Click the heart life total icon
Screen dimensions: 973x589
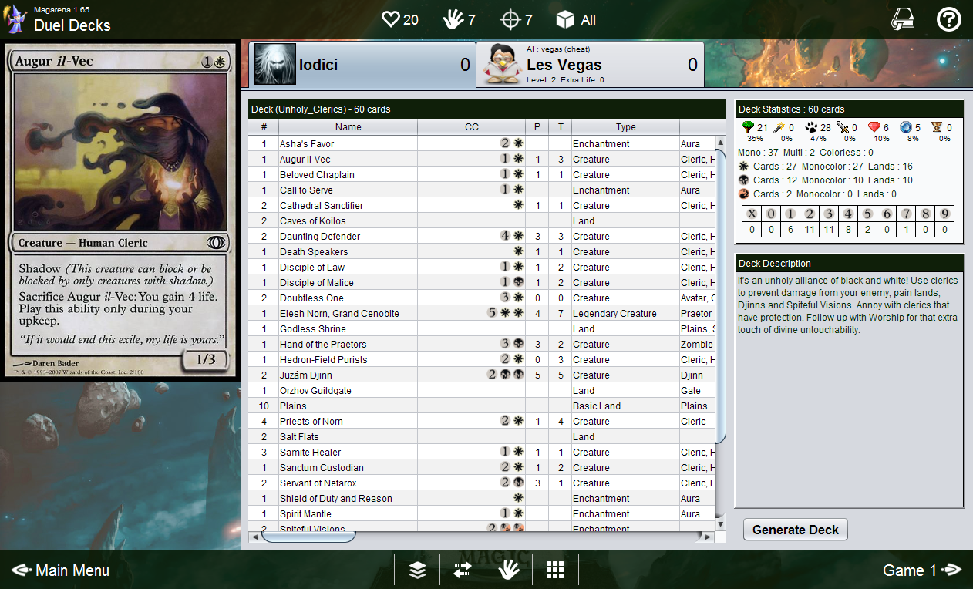coord(391,19)
